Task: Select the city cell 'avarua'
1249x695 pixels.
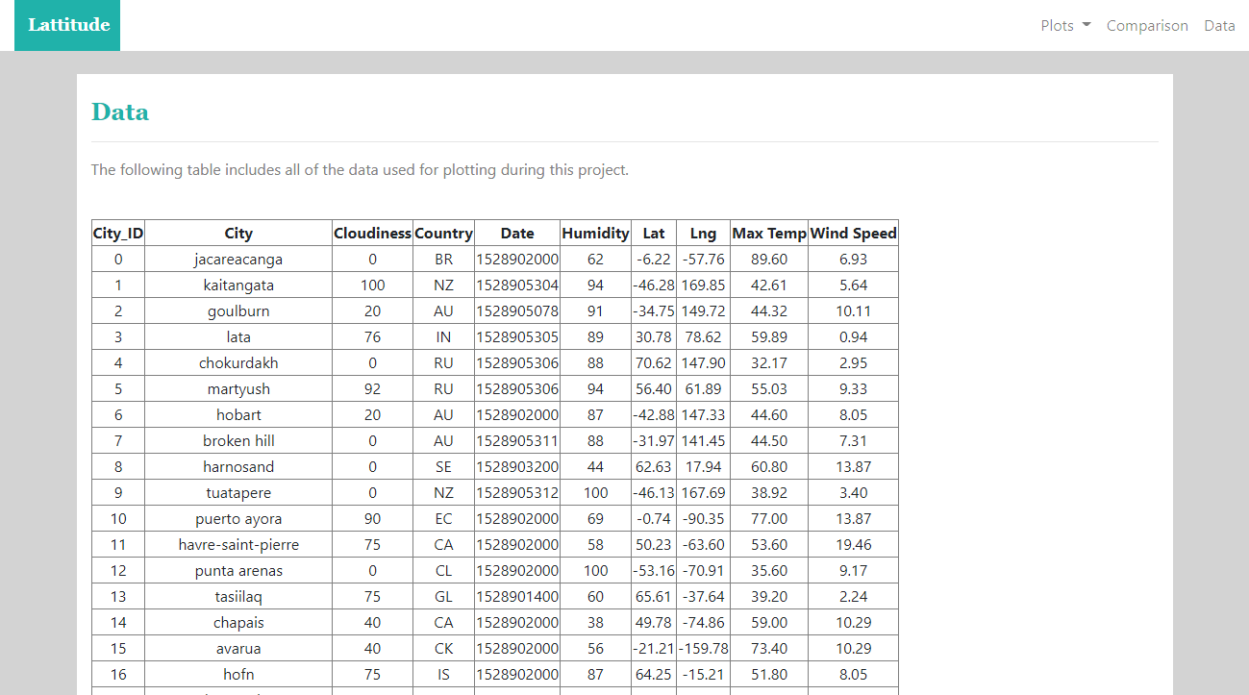Action: click(x=238, y=649)
